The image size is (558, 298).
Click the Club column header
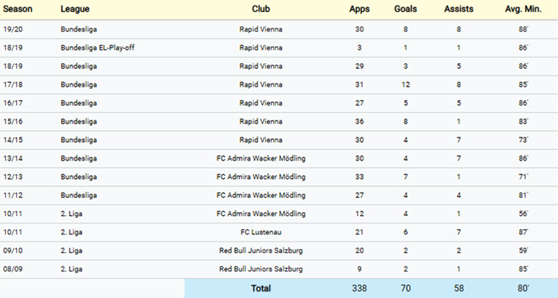pos(261,10)
